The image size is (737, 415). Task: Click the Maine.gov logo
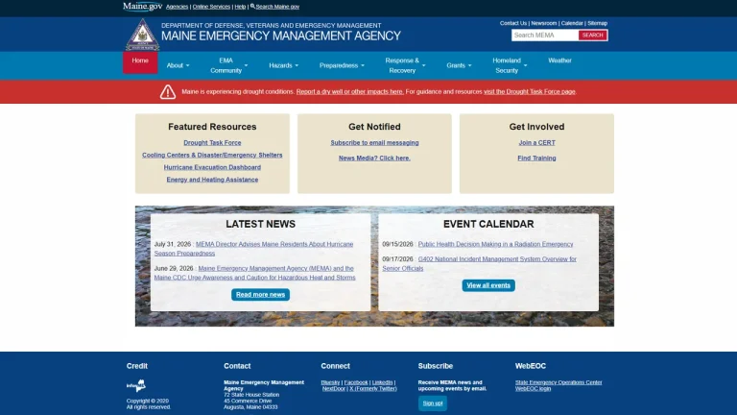click(x=142, y=6)
